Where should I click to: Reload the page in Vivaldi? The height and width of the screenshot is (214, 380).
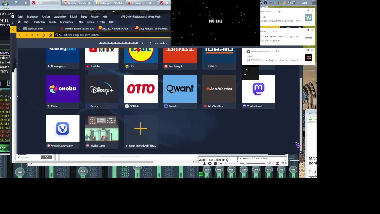[x=43, y=35]
